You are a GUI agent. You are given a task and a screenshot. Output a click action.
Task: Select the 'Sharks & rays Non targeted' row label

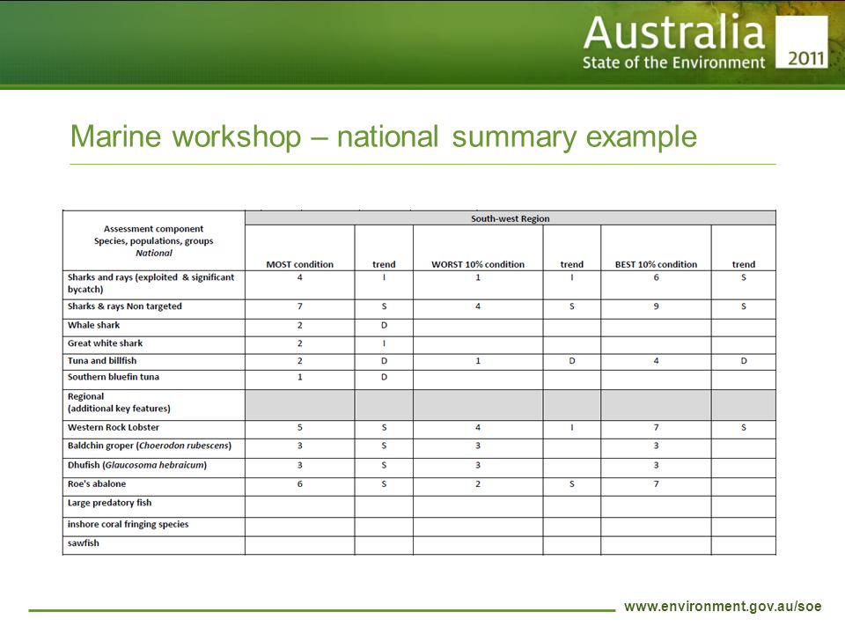(124, 306)
